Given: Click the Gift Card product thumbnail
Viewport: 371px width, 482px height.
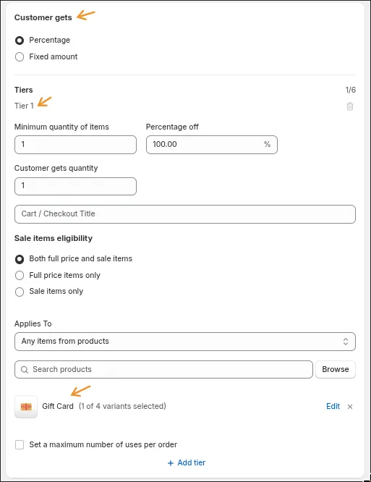Looking at the screenshot, I should 26,407.
